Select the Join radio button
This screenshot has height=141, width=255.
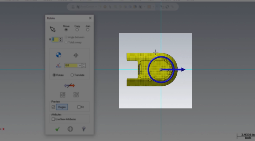coord(88,30)
